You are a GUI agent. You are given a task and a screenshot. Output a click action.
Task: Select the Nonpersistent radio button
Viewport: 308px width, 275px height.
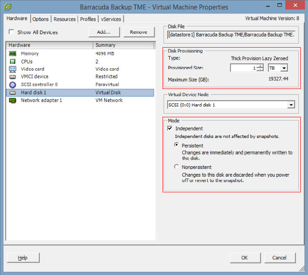click(x=176, y=167)
